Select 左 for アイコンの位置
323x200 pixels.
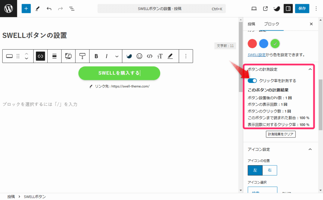[x=255, y=170]
